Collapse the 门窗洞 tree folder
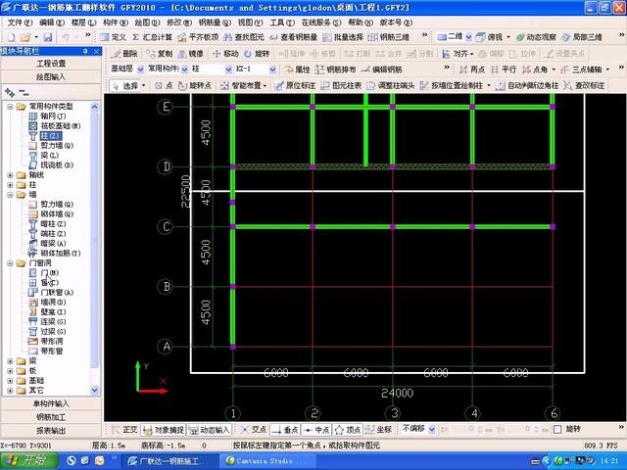Viewport: 627px width, 470px height. (11, 263)
